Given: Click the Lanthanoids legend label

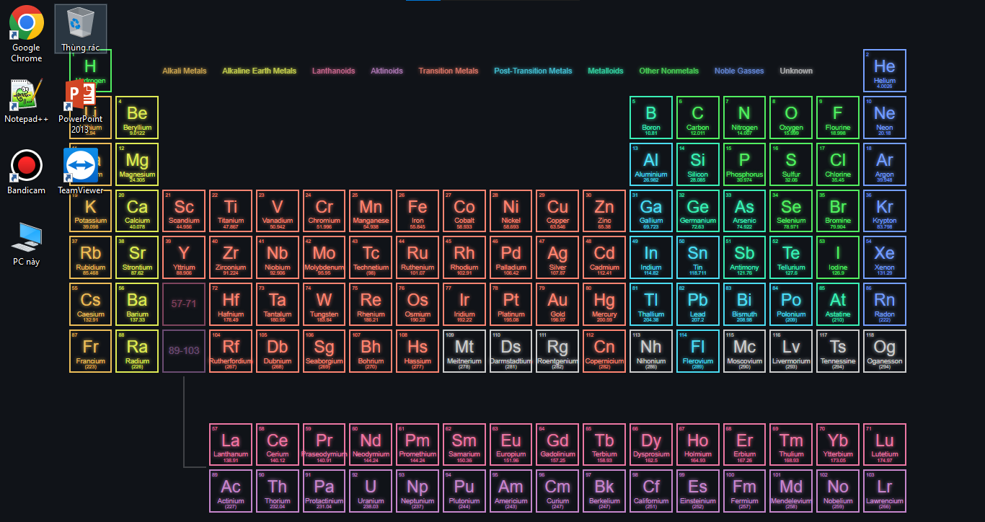Looking at the screenshot, I should point(333,71).
